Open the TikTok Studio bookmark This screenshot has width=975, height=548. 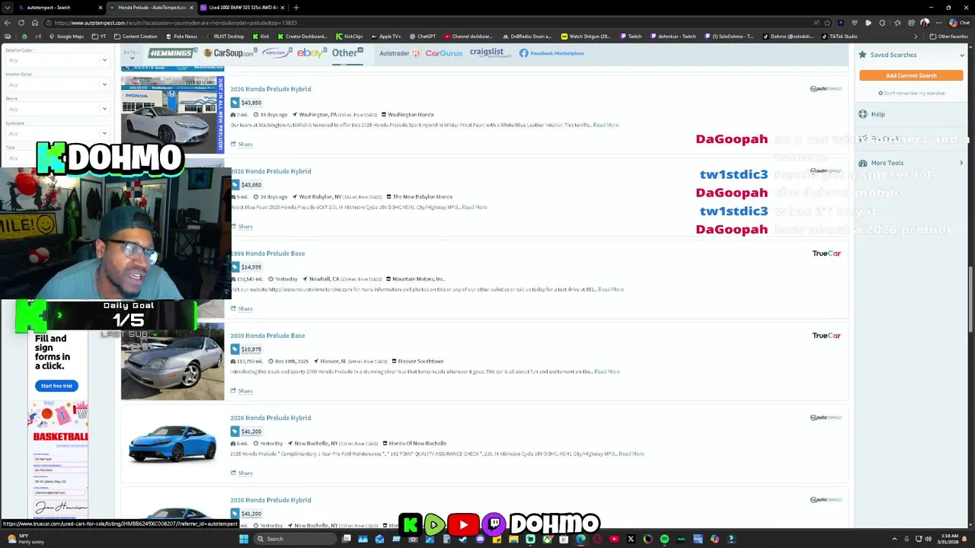point(839,37)
